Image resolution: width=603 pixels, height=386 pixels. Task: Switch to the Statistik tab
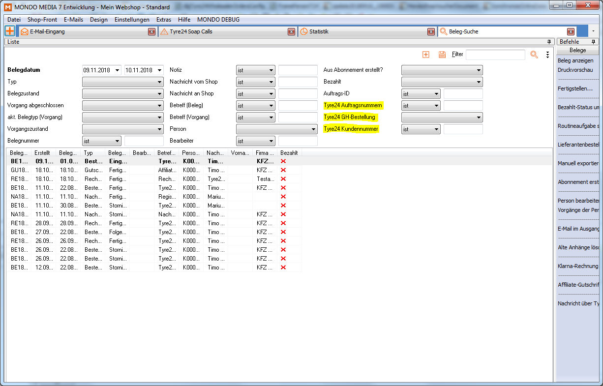point(319,31)
